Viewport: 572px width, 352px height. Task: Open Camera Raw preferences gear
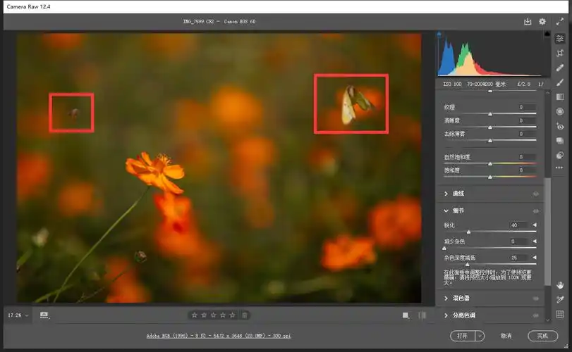(x=542, y=22)
